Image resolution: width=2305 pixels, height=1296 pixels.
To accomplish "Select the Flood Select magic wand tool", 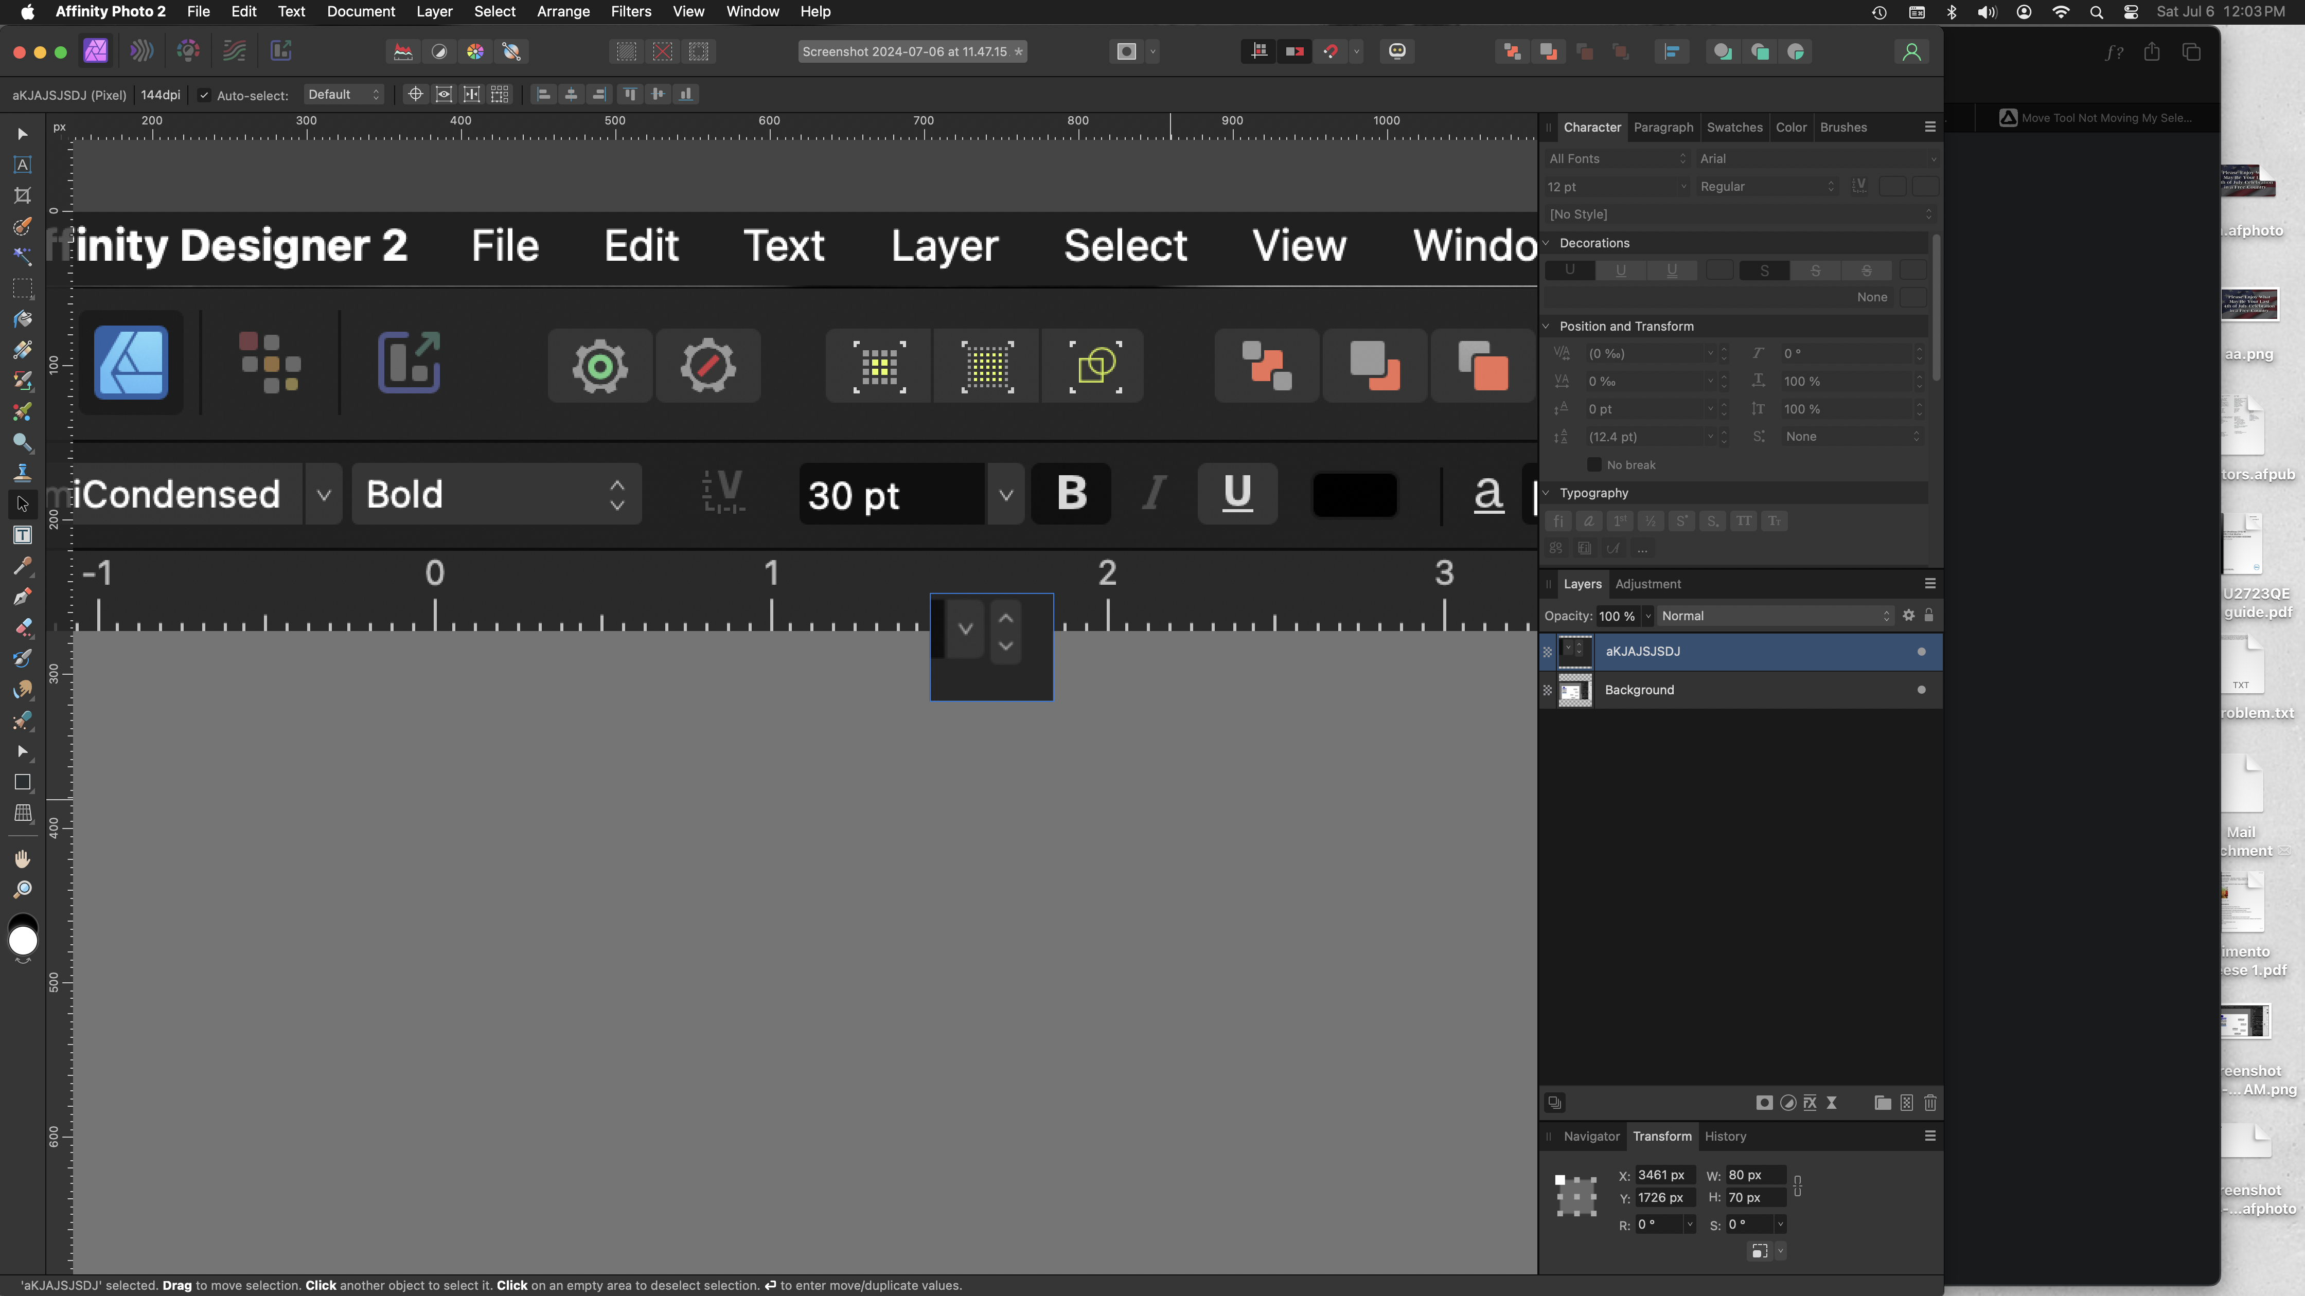I will tap(22, 257).
